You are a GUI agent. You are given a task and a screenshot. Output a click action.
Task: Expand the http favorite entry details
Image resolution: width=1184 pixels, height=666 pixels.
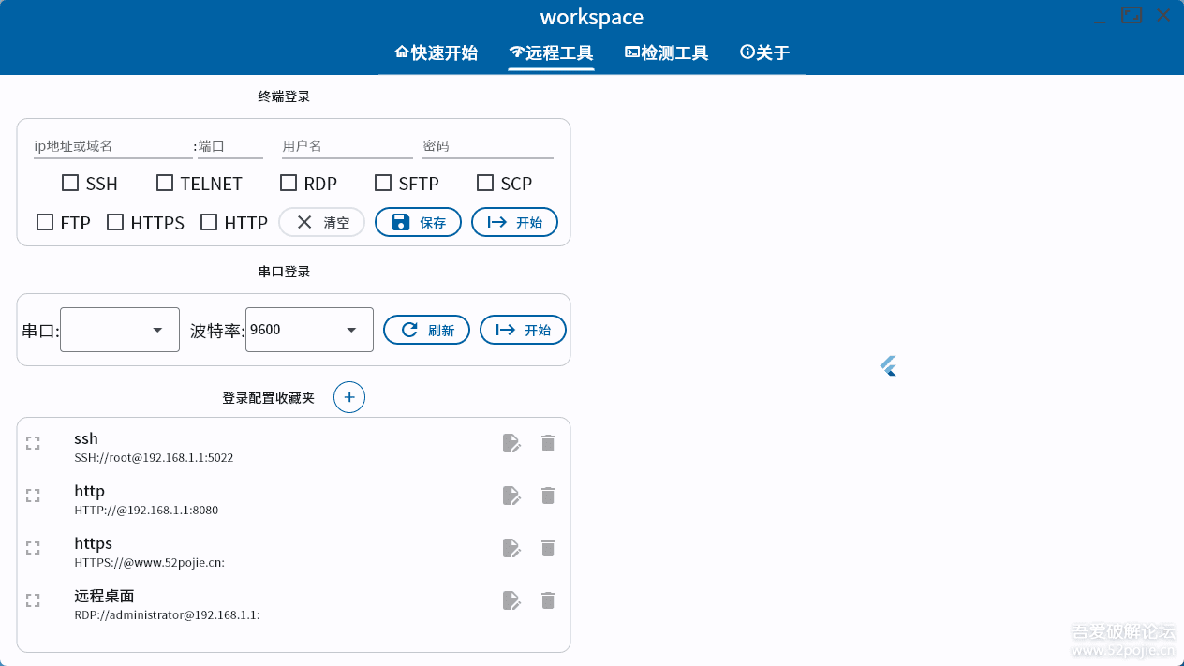coord(33,496)
